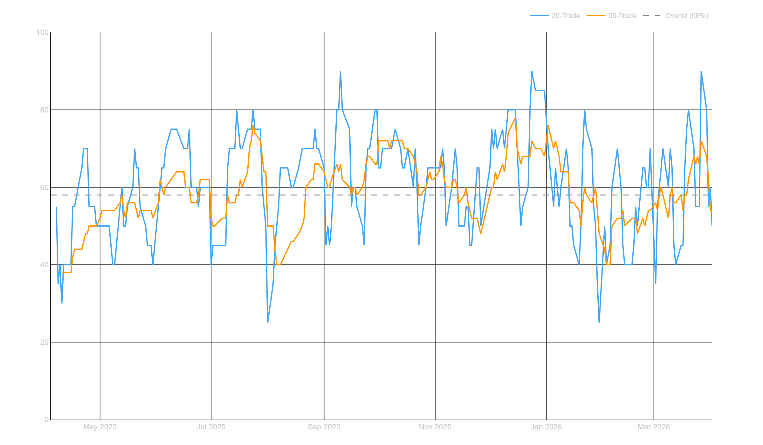Hide the Overall (58%) legend series
This screenshot has width=763, height=445.
pyautogui.click(x=686, y=16)
